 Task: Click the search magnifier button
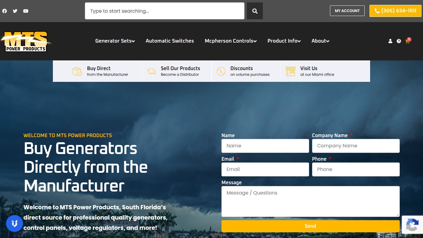(255, 11)
